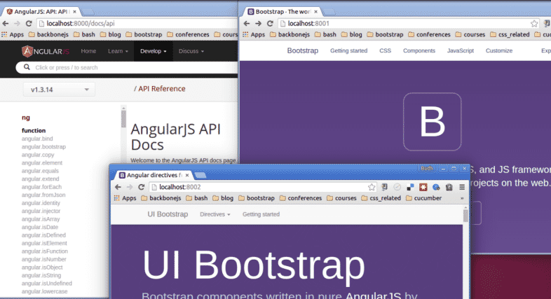
Task: Click JavaScript in the Bootstrap navbar
Action: [x=460, y=51]
